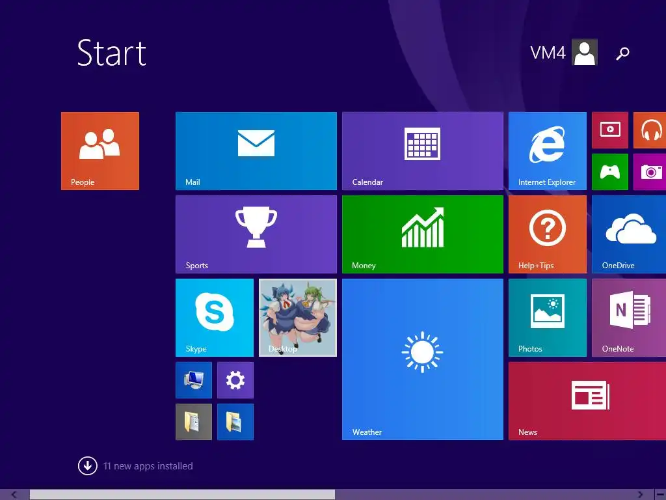Open the Camera small tile
This screenshot has height=500, width=666.
pyautogui.click(x=650, y=172)
